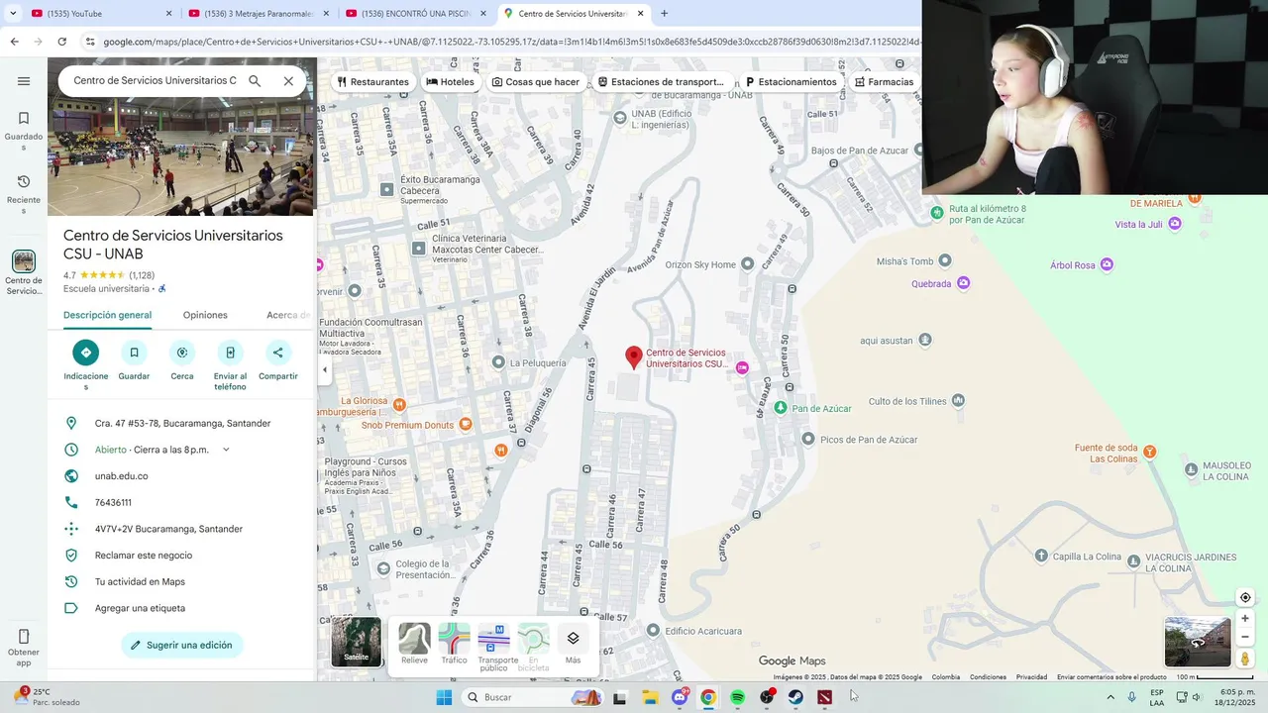
Task: Click Sugerir una edición button
Action: (182, 645)
